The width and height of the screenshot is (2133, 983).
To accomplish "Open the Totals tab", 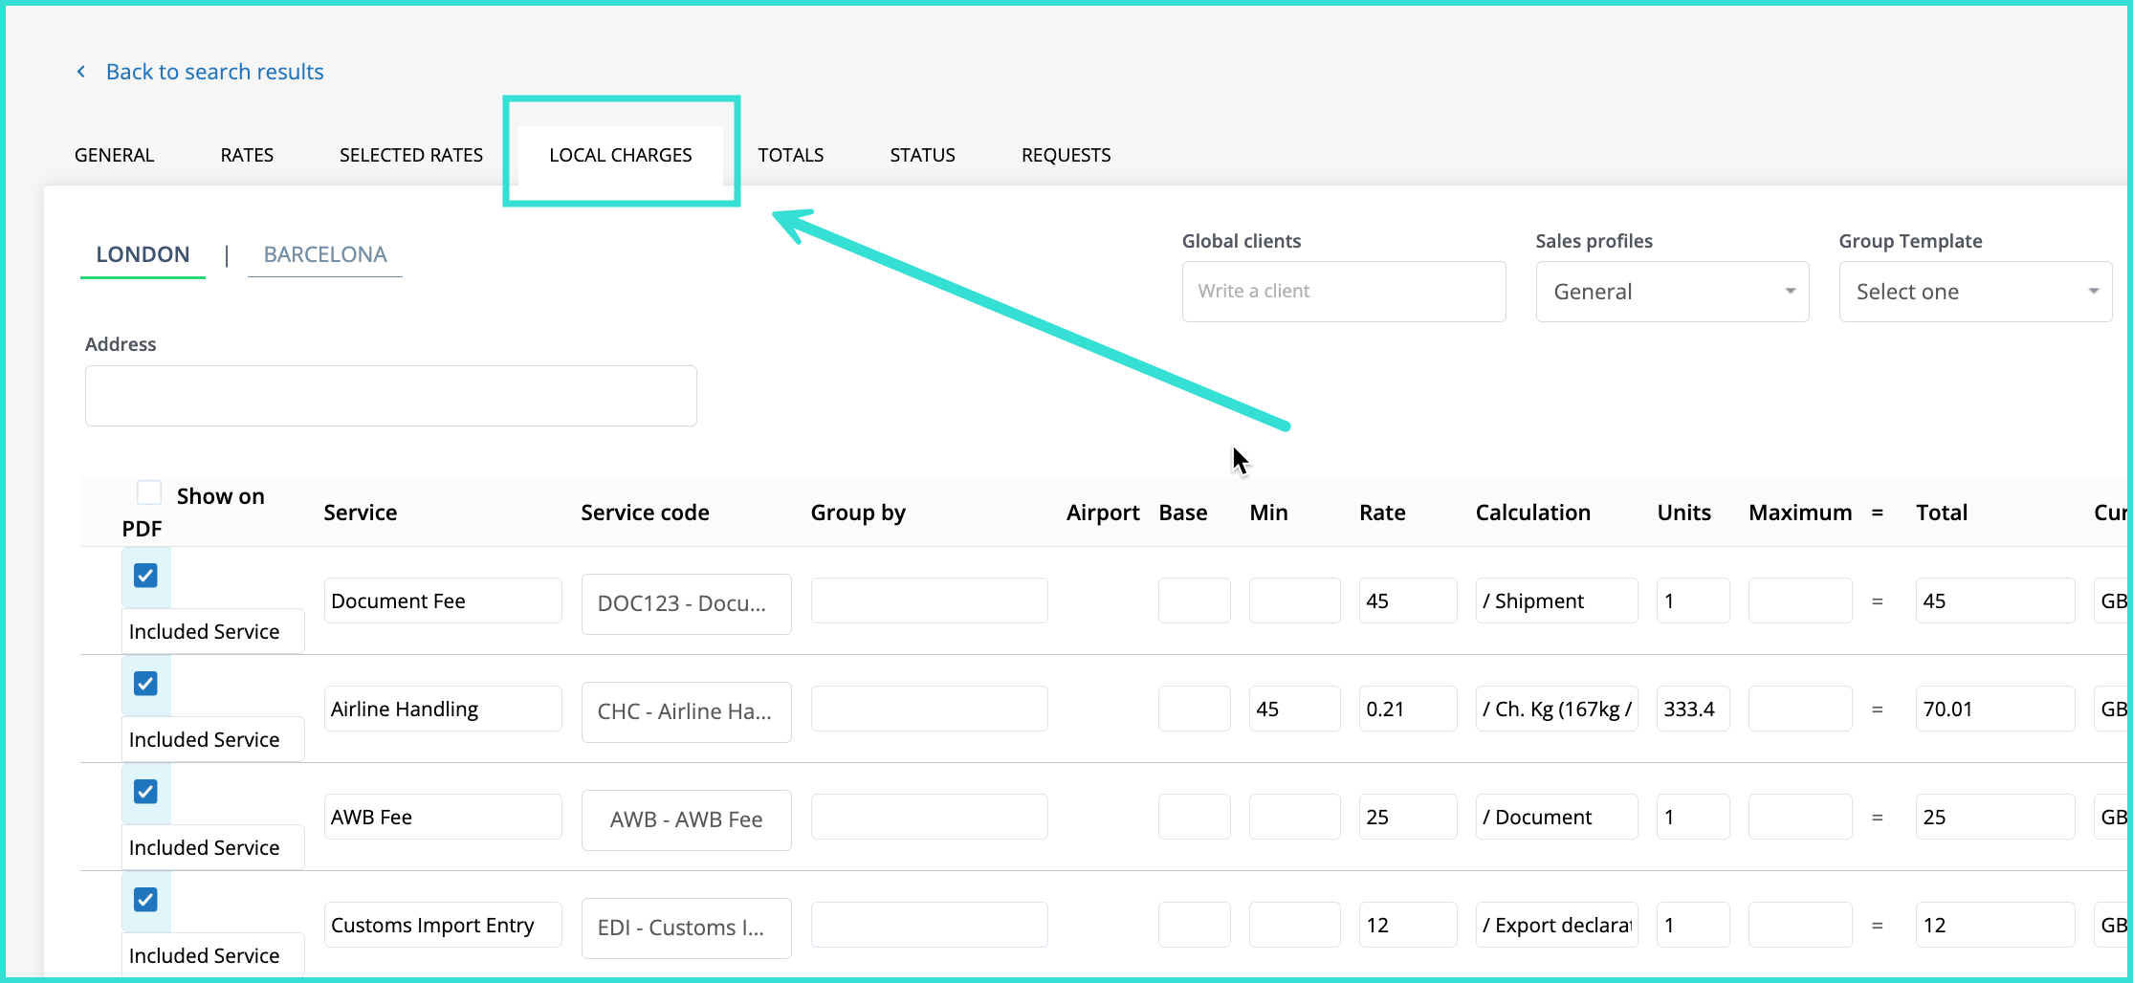I will pos(790,155).
